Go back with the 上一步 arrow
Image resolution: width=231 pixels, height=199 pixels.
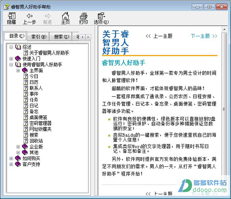click(x=30, y=16)
